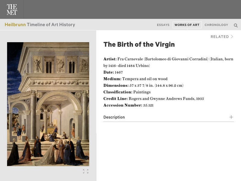Click the Birth of the Virgin painting image
The height and width of the screenshot is (181, 241).
pyautogui.click(x=48, y=104)
